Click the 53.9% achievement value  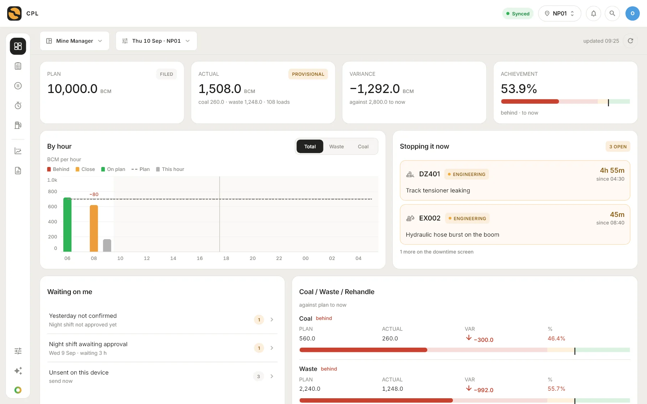pyautogui.click(x=519, y=89)
